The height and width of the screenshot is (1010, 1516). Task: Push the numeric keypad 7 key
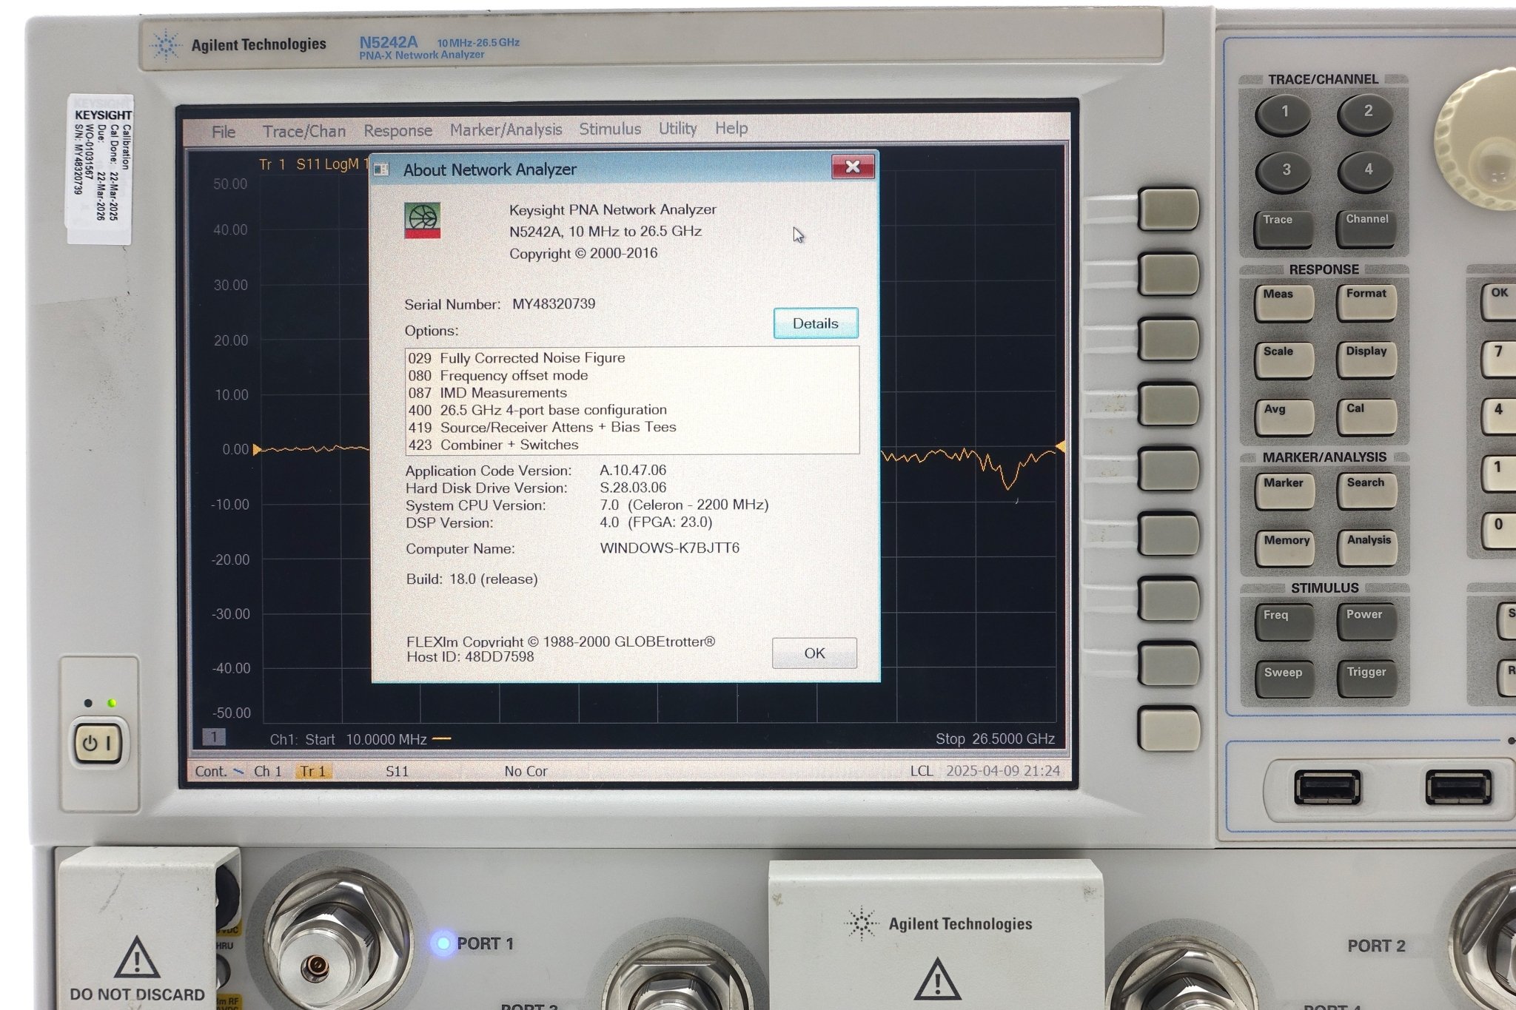coord(1497,361)
